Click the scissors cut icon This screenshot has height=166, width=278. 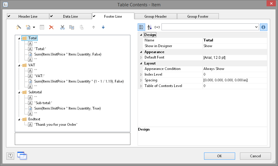click(62, 27)
